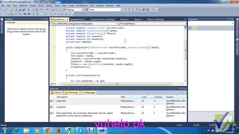Screen dimensions: 239x134
Task: Open the 100 % zoom dropdown
Action: point(59,84)
